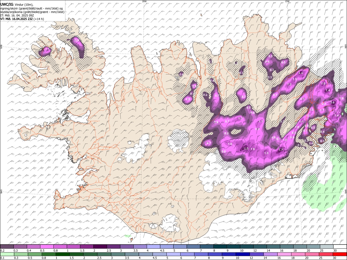Pick the 10 deep navy rain legend swatch
347x260 pixels.
[x=243, y=254]
